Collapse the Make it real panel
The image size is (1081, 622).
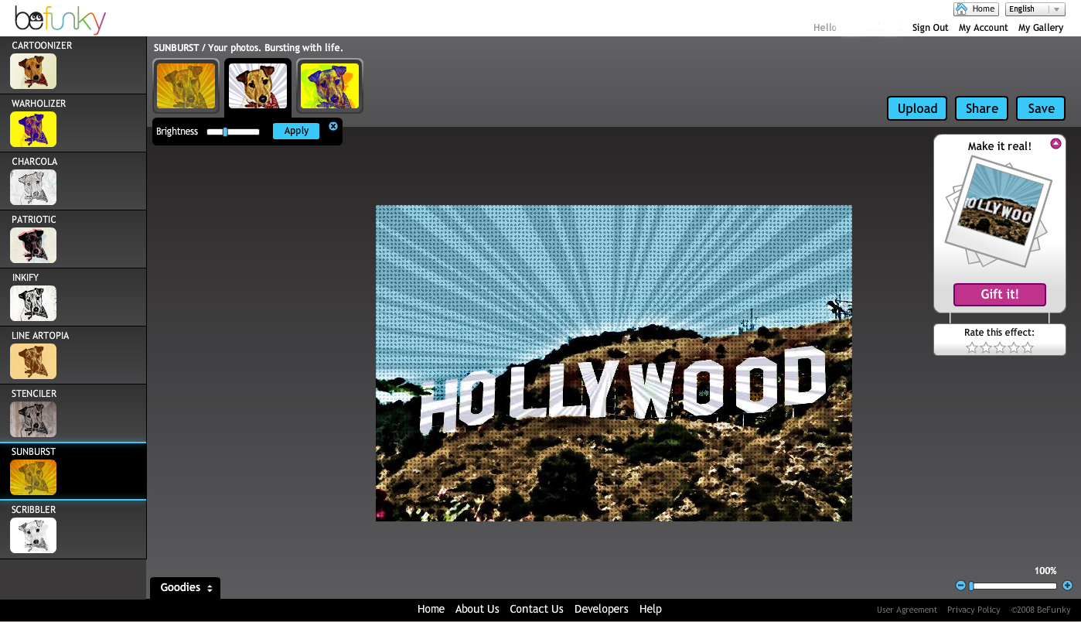click(x=1055, y=144)
